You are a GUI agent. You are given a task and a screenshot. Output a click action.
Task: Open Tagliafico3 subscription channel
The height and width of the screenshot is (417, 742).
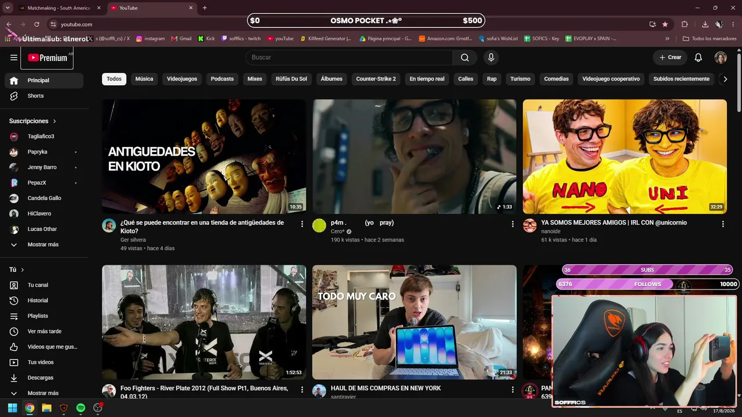(x=44, y=137)
